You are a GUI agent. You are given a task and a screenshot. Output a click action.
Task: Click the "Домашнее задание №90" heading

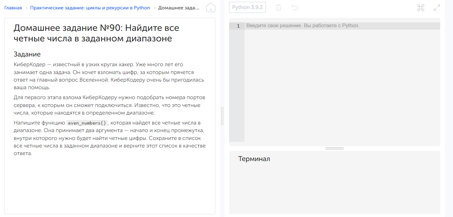tap(96, 33)
